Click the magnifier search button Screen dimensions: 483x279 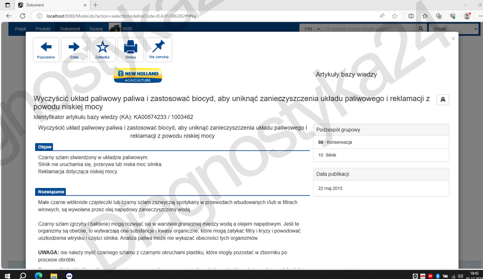point(421,29)
